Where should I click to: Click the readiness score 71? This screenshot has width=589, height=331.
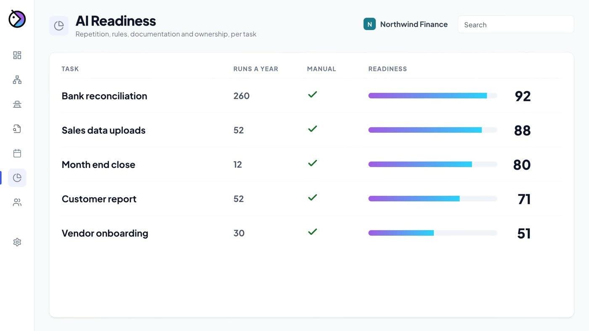coord(524,199)
